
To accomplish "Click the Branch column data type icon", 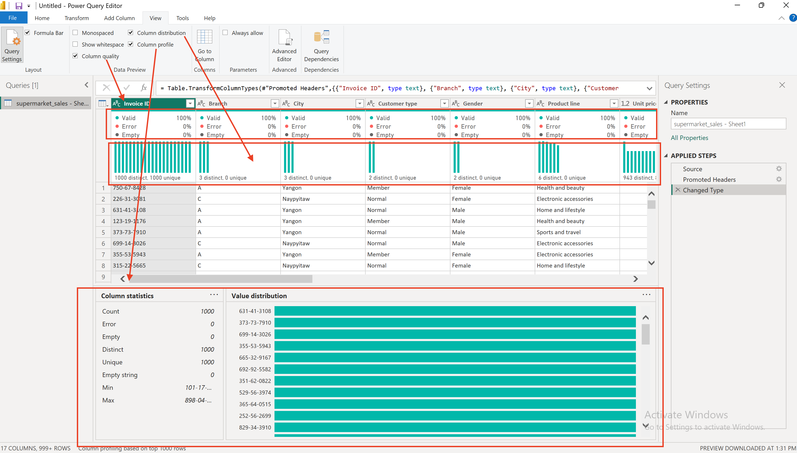I will click(x=202, y=104).
